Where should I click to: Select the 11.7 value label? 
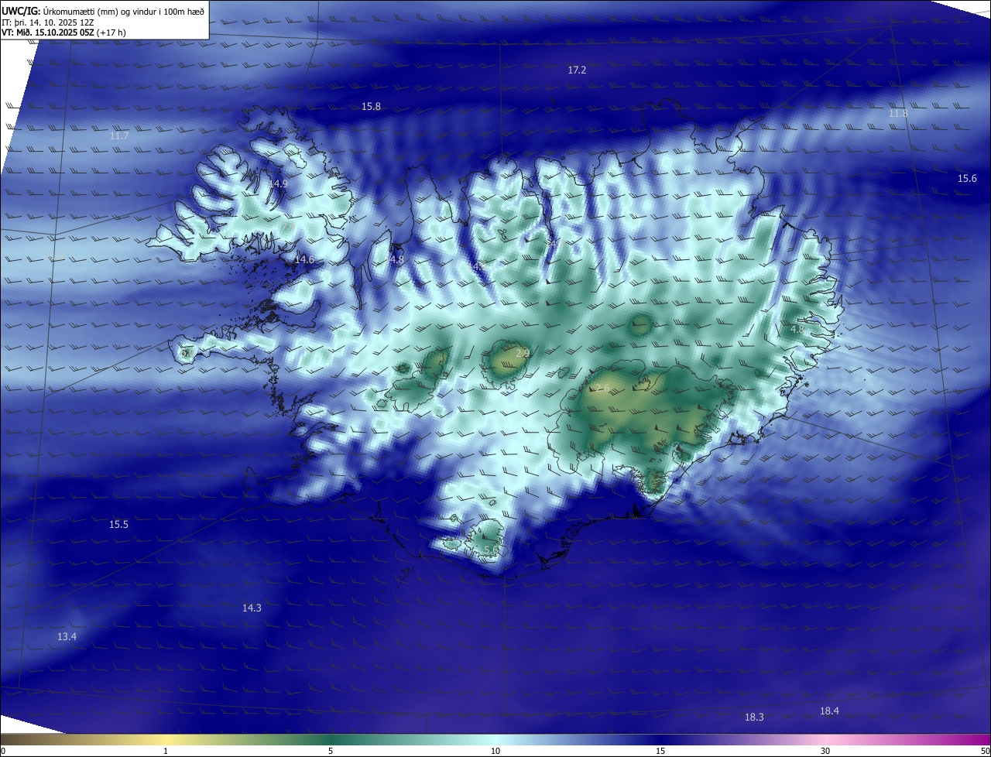click(x=119, y=136)
